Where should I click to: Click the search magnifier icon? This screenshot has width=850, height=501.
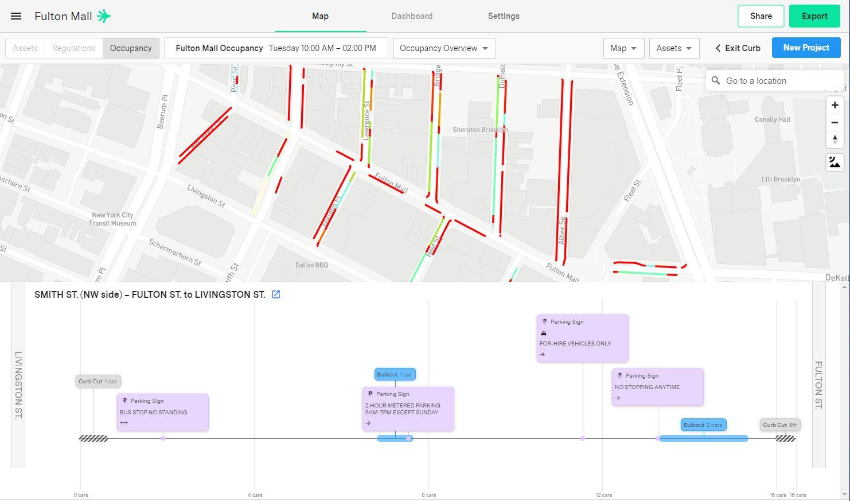point(716,80)
